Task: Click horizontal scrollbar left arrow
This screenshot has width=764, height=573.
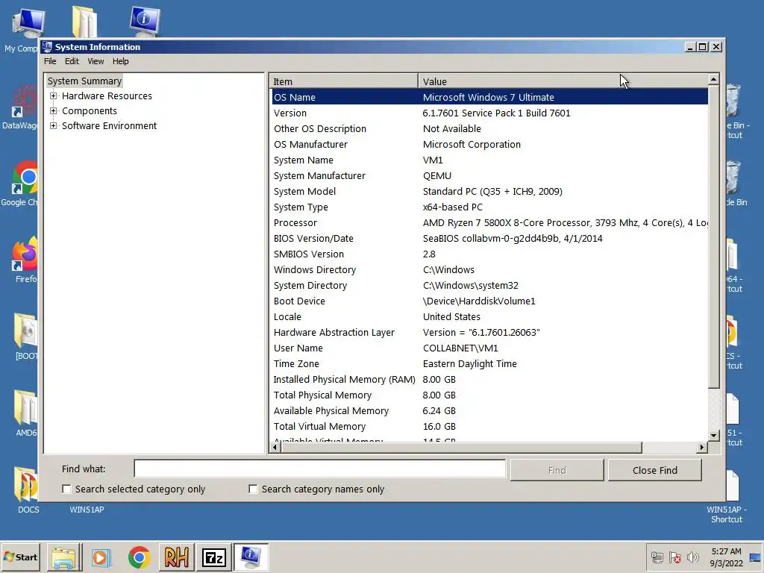Action: pyautogui.click(x=275, y=448)
